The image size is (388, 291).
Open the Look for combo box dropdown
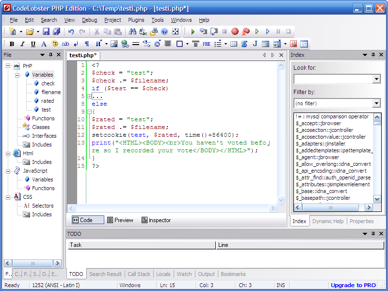(376, 79)
